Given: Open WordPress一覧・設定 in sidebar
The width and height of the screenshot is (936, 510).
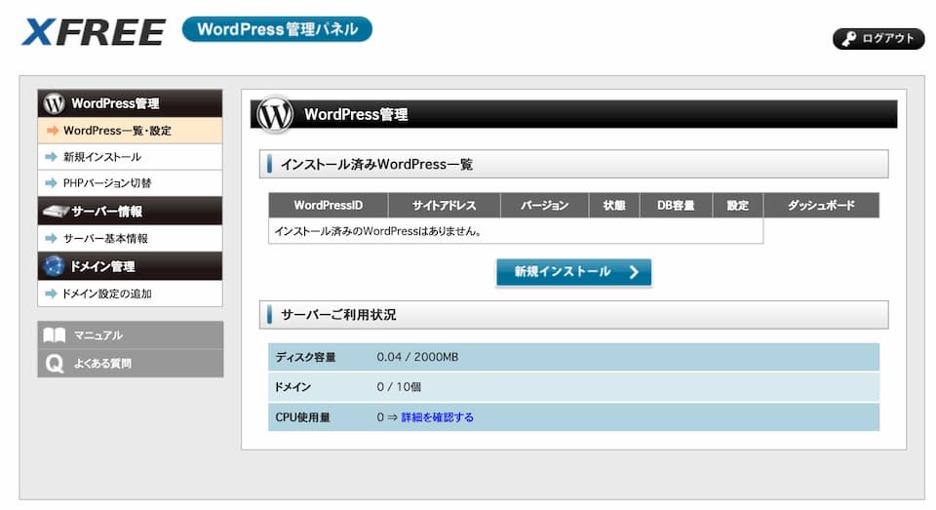Looking at the screenshot, I should tap(117, 131).
